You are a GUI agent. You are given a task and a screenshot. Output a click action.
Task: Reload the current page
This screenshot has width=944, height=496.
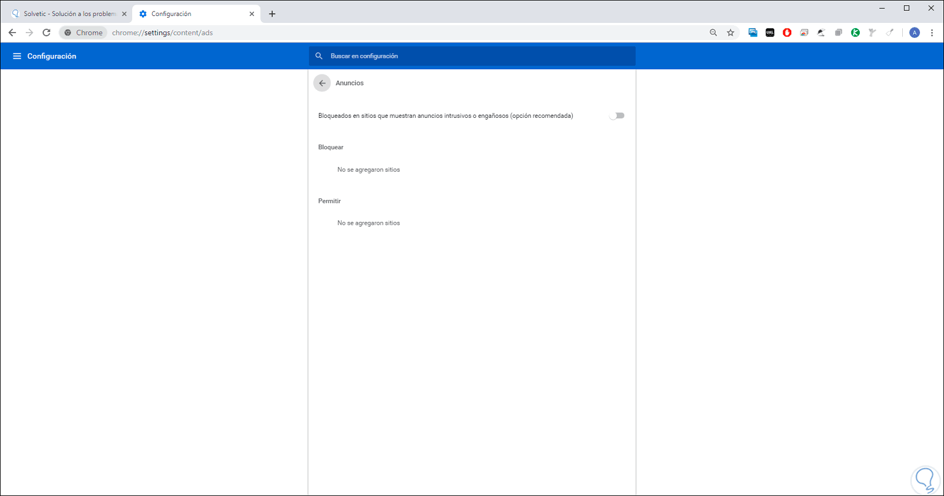46,33
